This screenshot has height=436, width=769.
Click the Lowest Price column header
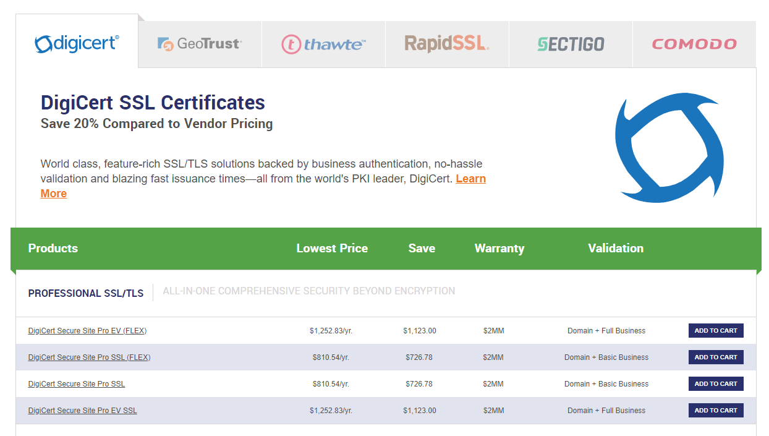click(332, 249)
